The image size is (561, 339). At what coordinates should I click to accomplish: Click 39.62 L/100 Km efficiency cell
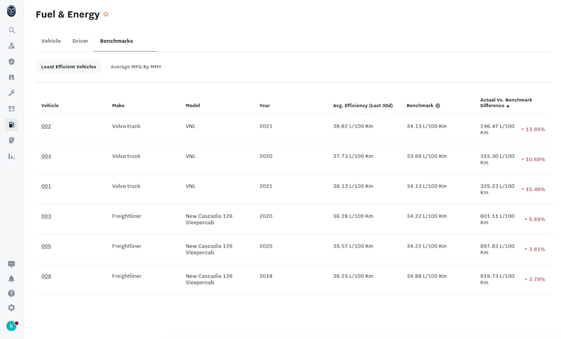[x=353, y=126]
